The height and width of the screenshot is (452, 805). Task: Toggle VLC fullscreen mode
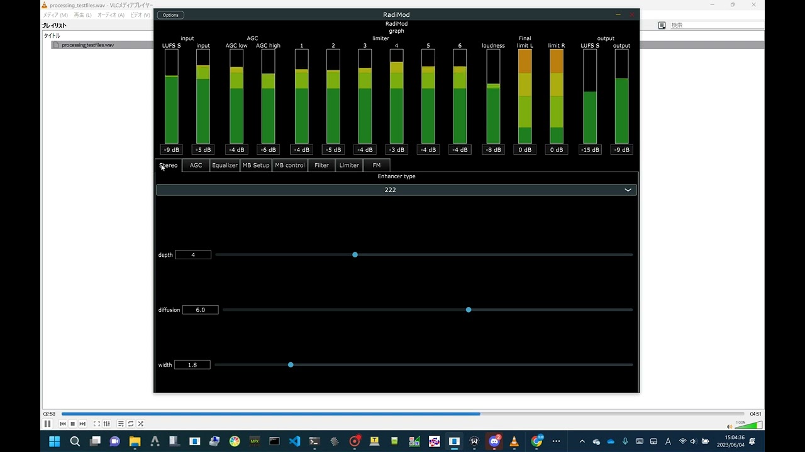coord(97,424)
